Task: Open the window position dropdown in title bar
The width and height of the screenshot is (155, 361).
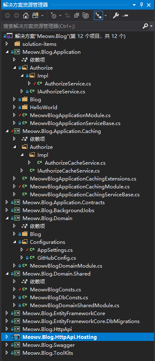Action: pos(134,5)
